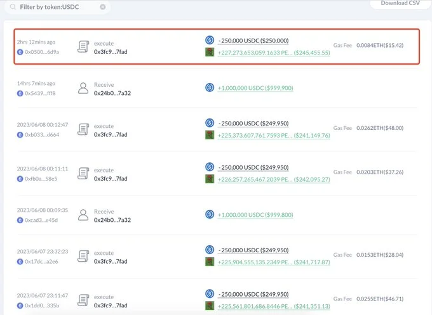This screenshot has height=315, width=432.
Task: Click USDC coin icon in the red-highlighted transaction
Action: coord(209,40)
